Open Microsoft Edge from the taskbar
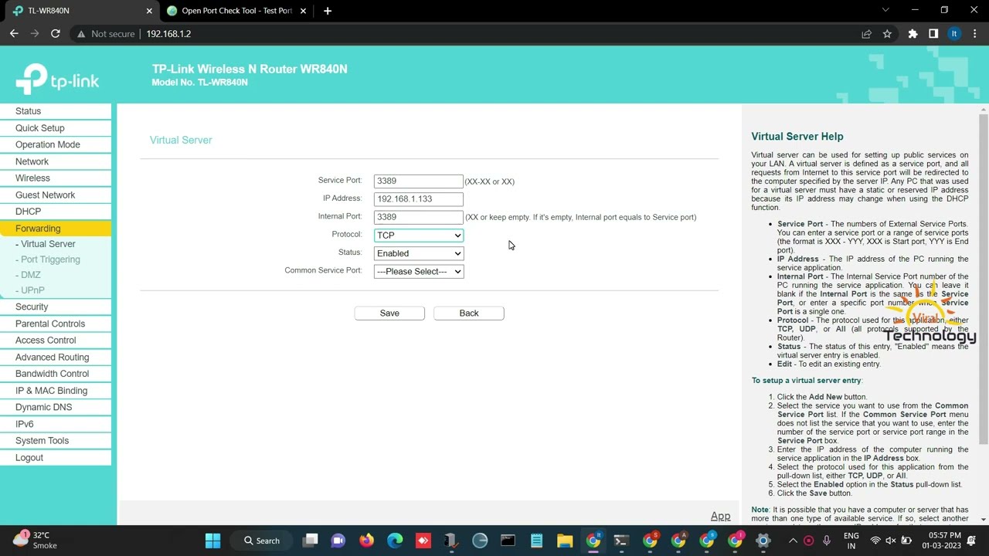989x556 pixels. [395, 541]
